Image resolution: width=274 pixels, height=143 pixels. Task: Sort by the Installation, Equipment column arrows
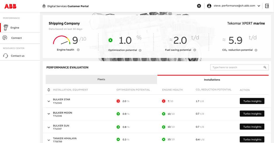pos(49,90)
